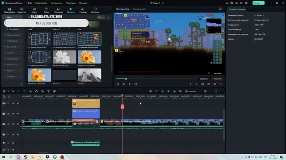Open the Инструменты menu
This screenshot has height=160, width=286.
pyautogui.click(x=56, y=3)
